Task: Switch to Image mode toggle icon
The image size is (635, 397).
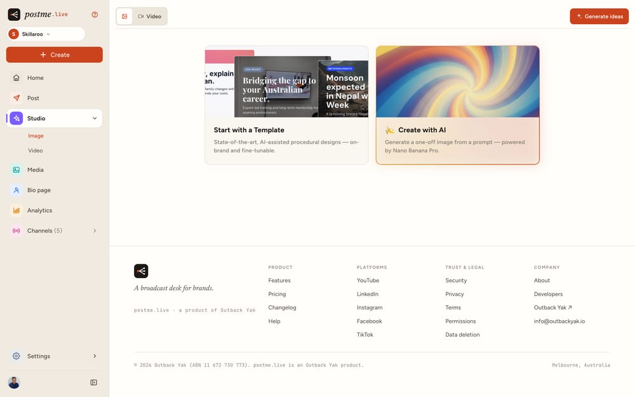Action: [124, 17]
